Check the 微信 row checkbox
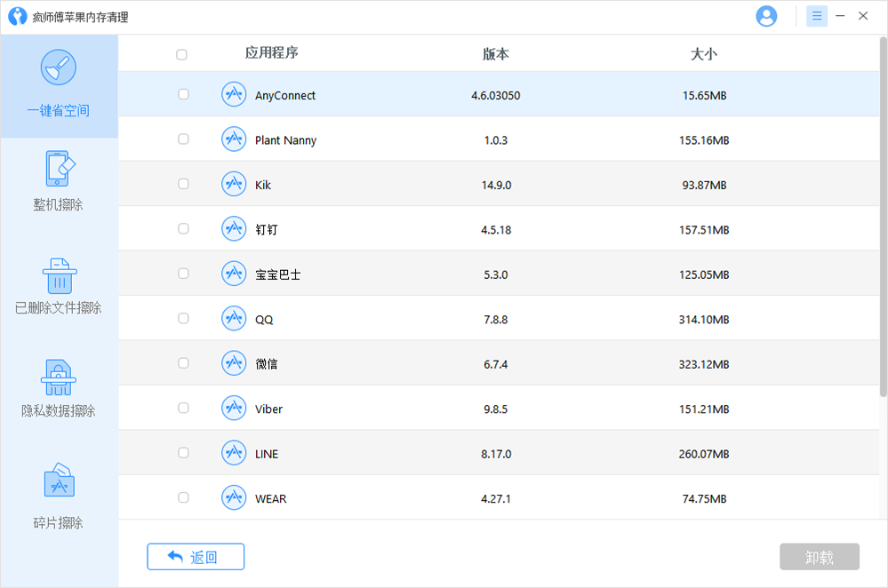Image resolution: width=888 pixels, height=588 pixels. click(x=183, y=362)
